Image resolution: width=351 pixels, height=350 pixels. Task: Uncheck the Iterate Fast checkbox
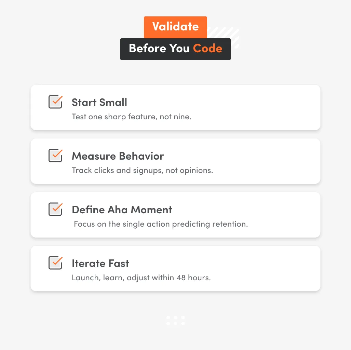(55, 263)
